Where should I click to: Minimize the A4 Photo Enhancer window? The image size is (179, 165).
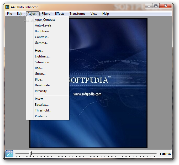[149, 6]
